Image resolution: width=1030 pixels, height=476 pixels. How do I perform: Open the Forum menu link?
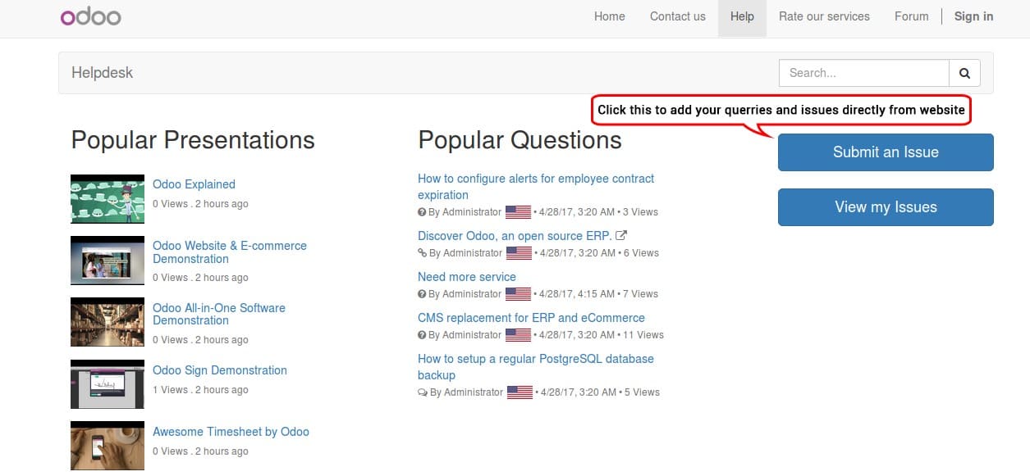912,16
